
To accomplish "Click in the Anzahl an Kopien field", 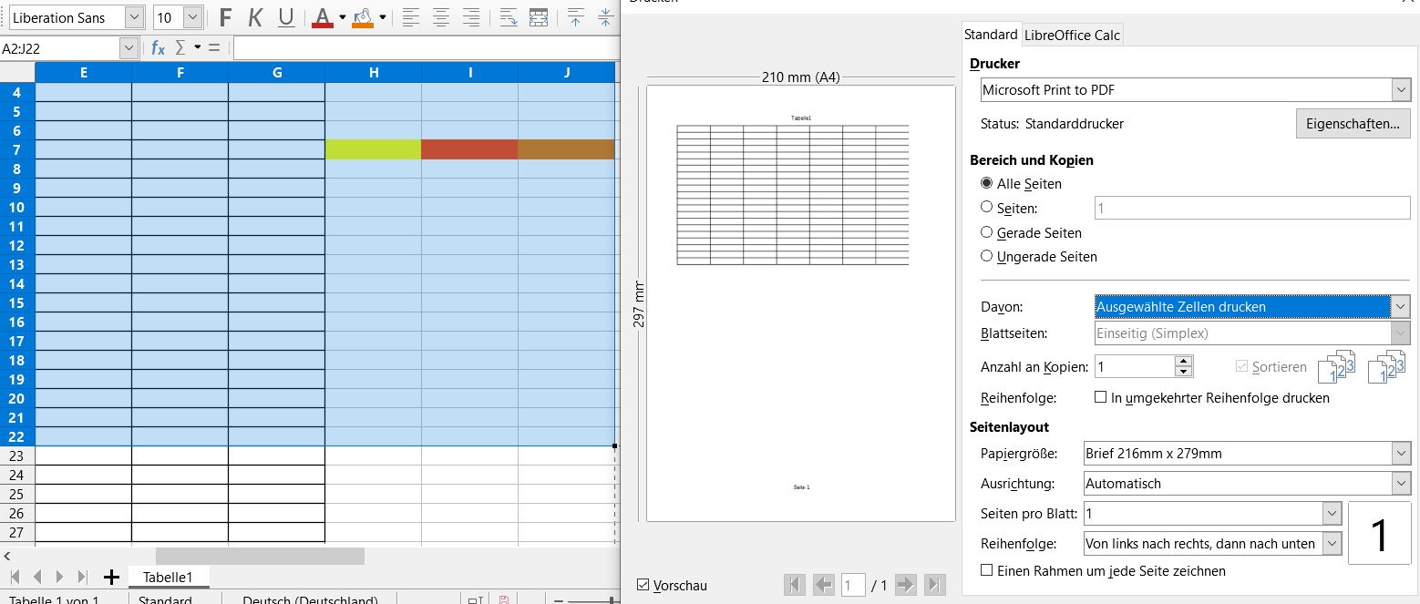I will click(1134, 366).
